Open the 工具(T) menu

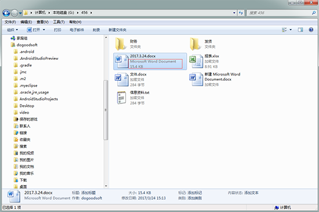click(59, 22)
